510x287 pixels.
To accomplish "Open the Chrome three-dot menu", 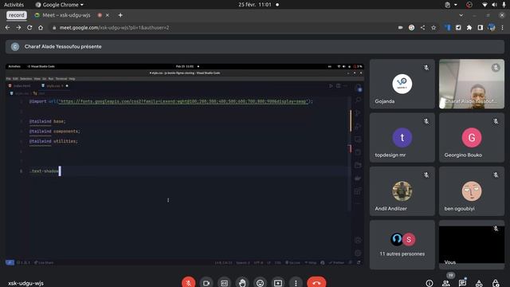I will pyautogui.click(x=503, y=28).
